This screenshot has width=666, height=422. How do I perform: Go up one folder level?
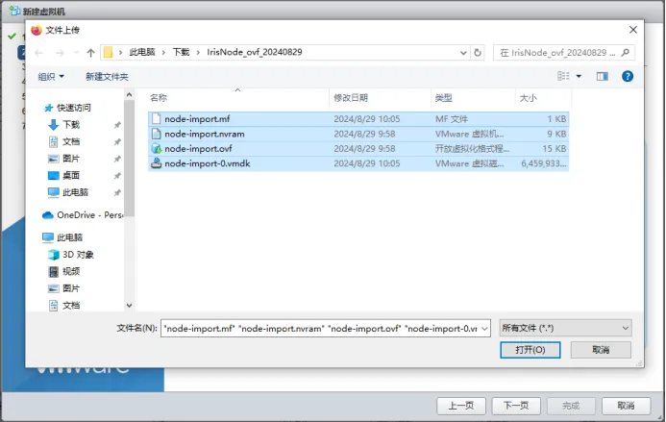(x=90, y=53)
